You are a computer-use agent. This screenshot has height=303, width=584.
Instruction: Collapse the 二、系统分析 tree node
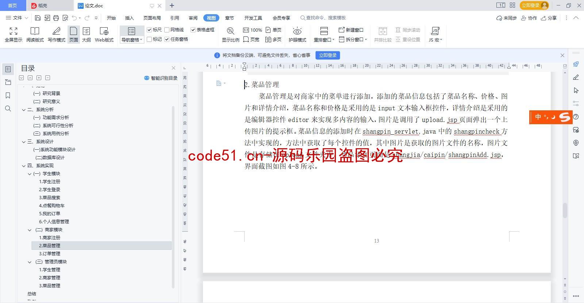click(24, 110)
